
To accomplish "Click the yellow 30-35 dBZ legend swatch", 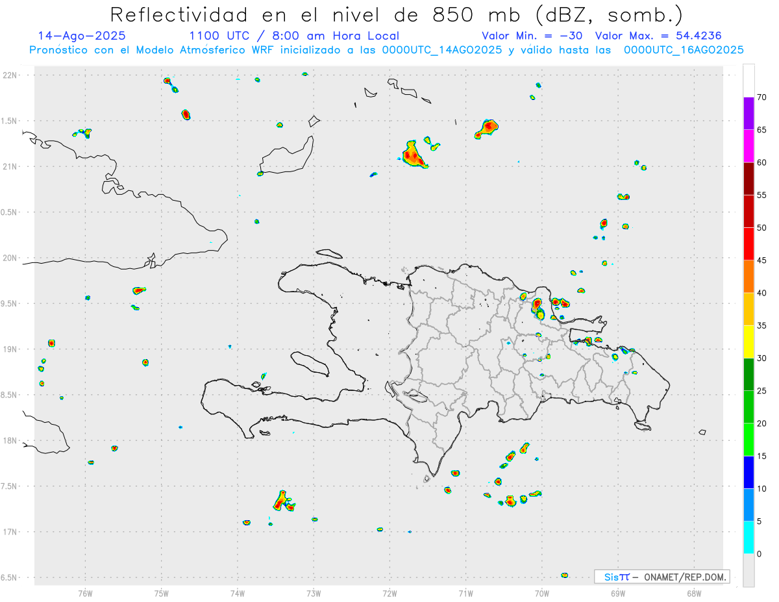I will pos(748,342).
